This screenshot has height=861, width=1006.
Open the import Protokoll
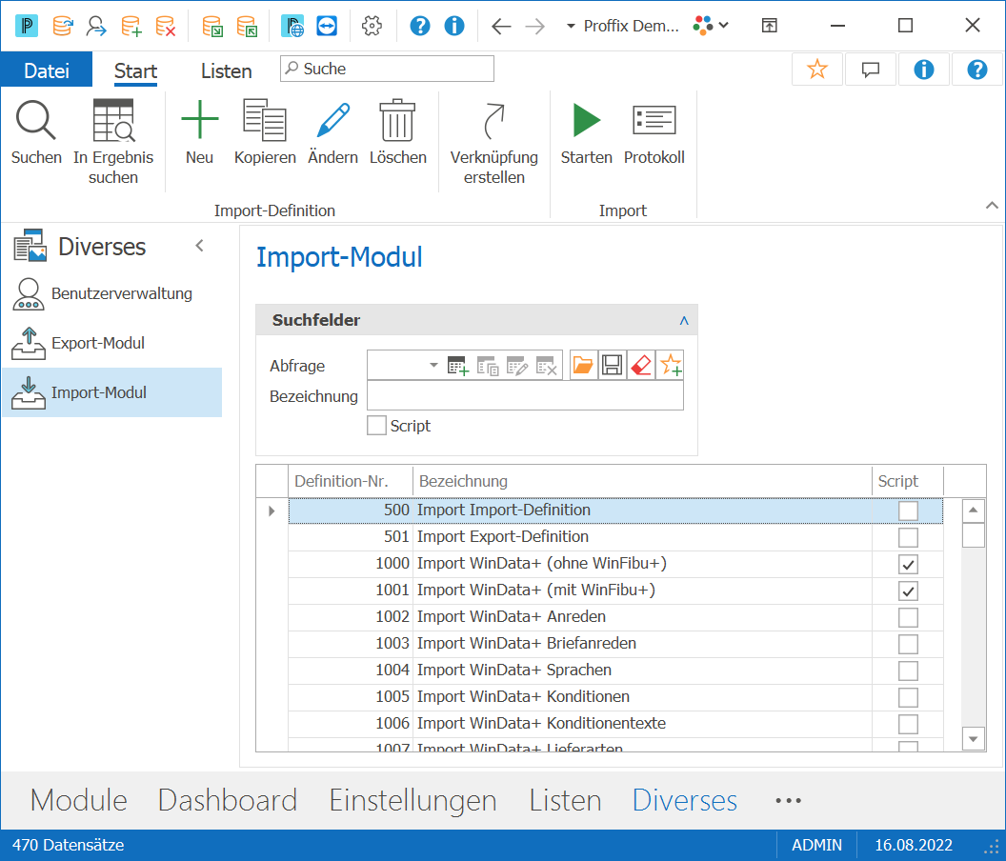pyautogui.click(x=654, y=133)
